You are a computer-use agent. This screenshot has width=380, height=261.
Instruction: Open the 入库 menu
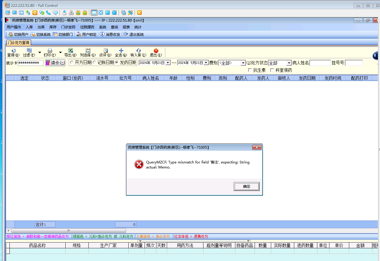point(29,27)
